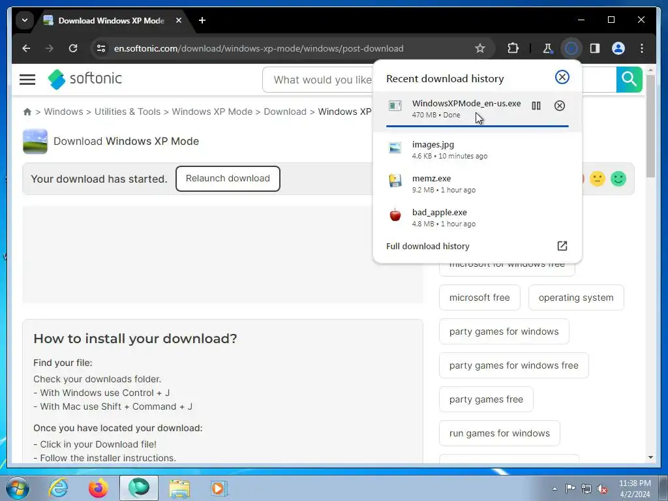The image size is (668, 501).
Task: Launch Firefox from taskbar
Action: [98, 488]
